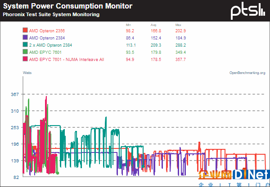Click the Opteron 2384 max value 184.9
This screenshot has width=270, height=187.
(180, 38)
